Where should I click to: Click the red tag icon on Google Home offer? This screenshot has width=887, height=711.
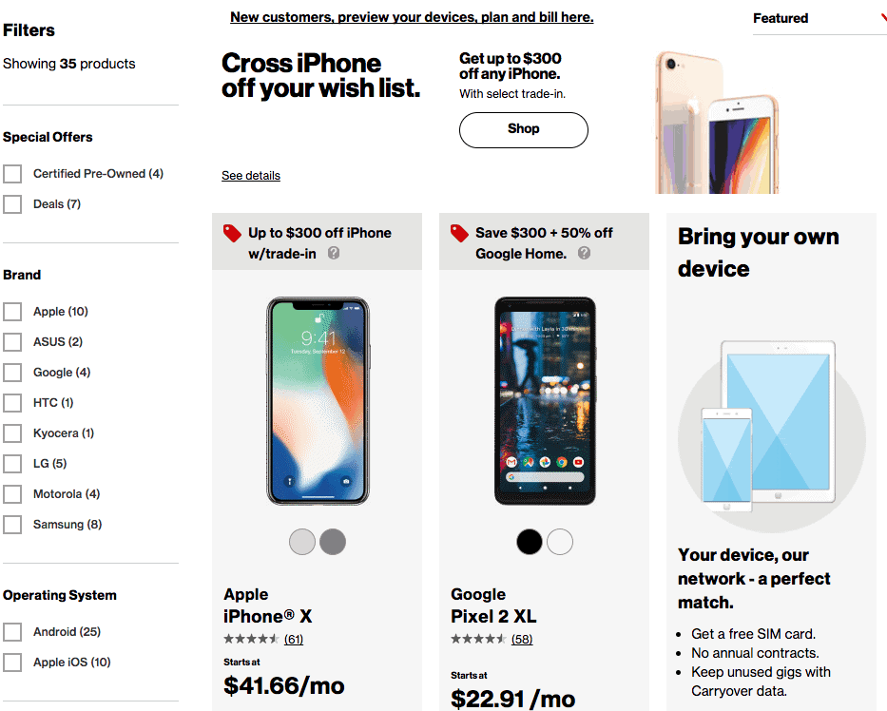[459, 233]
